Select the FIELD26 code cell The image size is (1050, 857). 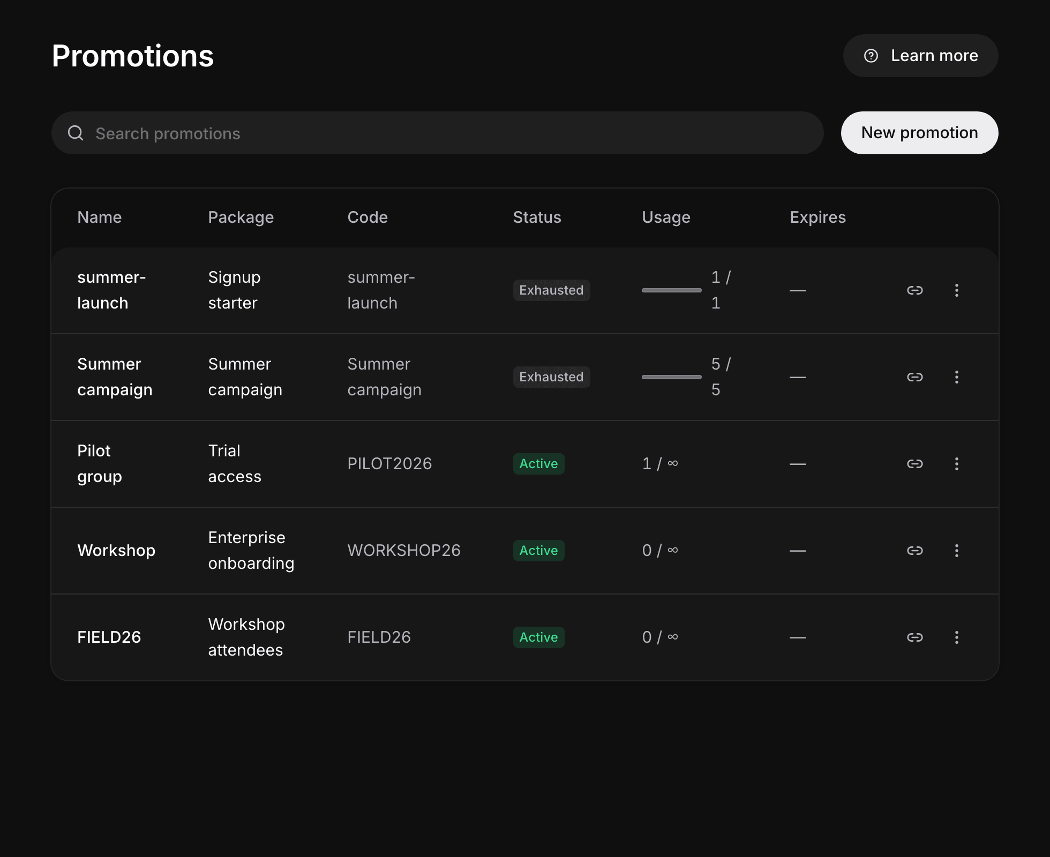point(379,637)
